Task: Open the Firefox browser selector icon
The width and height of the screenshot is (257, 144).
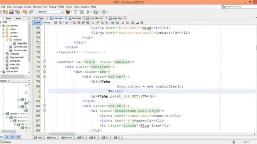Action: click(68, 12)
